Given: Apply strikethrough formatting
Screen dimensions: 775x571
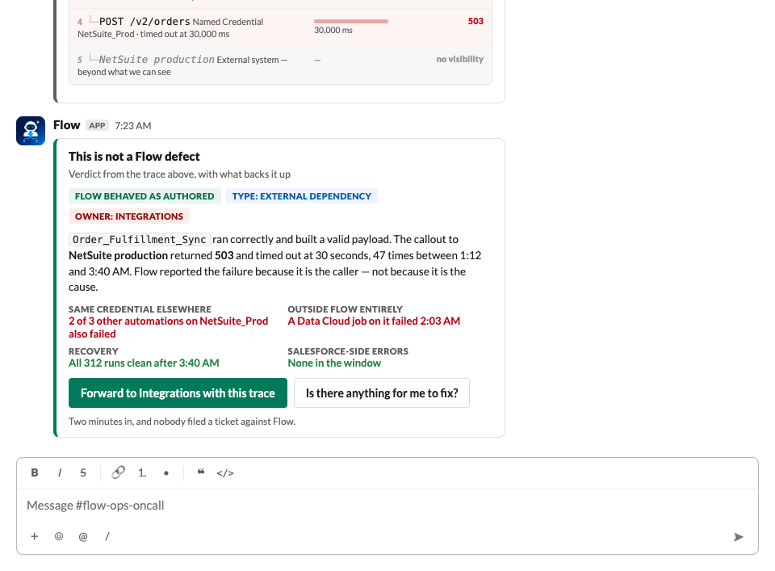Looking at the screenshot, I should click(x=83, y=472).
